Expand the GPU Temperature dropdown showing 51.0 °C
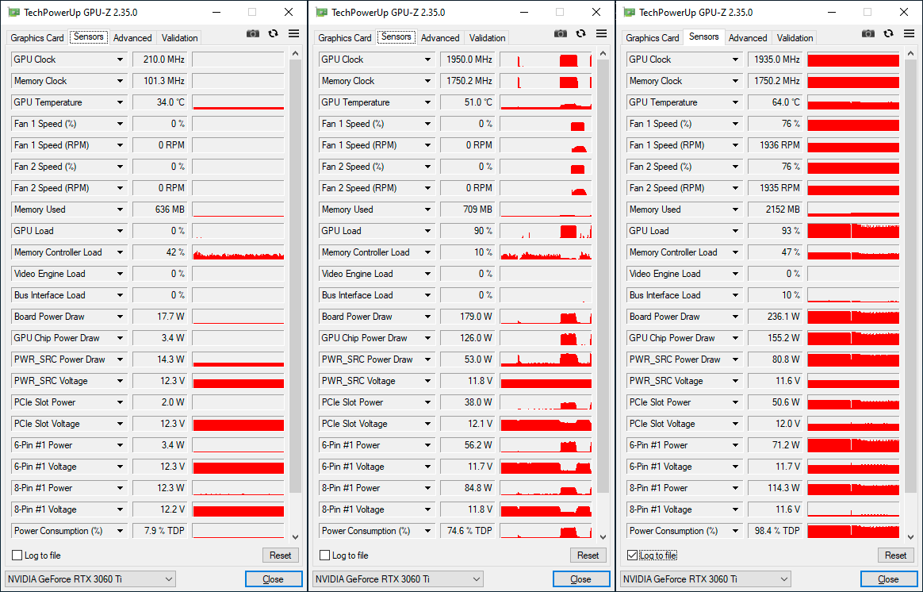The image size is (923, 592). (x=428, y=102)
